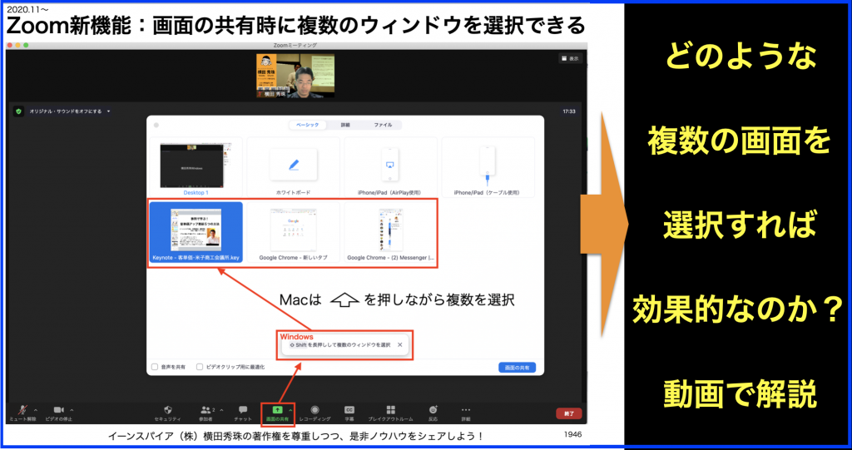Switch to the ファイル tab
Viewport: 852px width, 450px height.
tap(383, 125)
